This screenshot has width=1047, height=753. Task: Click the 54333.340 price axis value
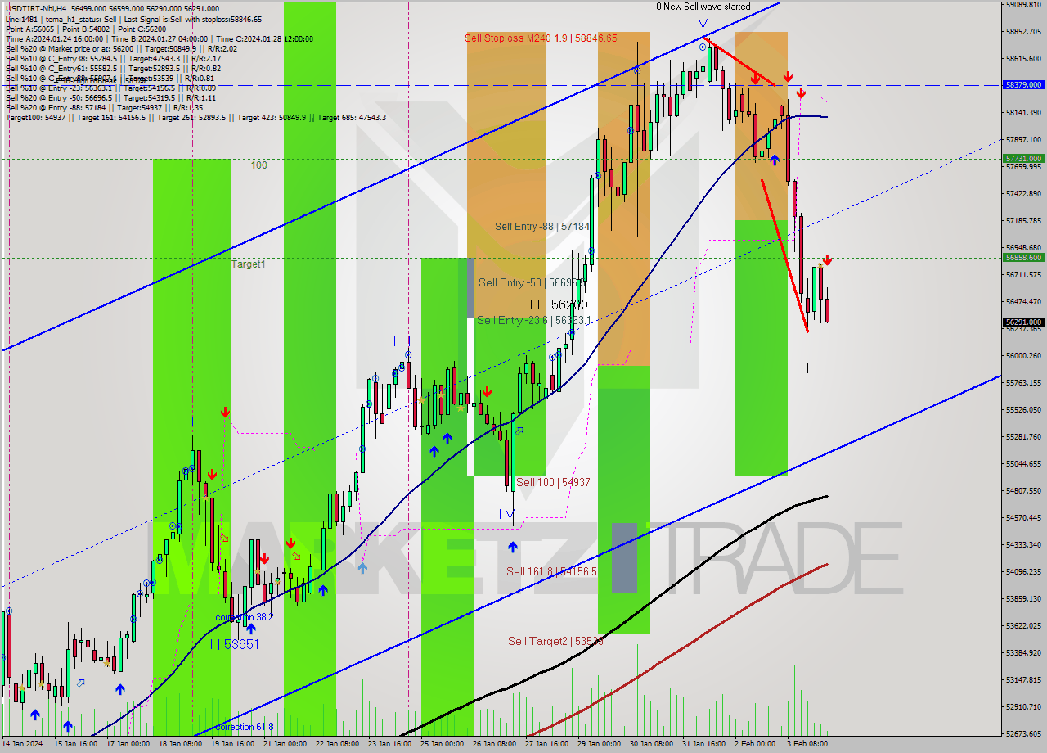point(1023,544)
